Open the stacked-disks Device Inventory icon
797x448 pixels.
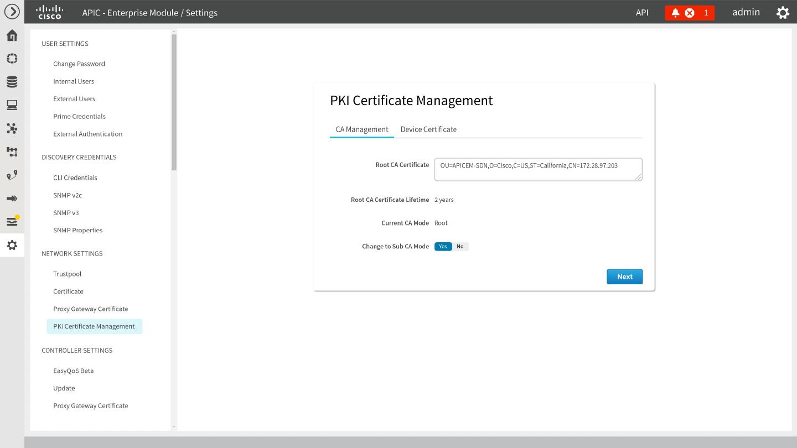pyautogui.click(x=12, y=82)
